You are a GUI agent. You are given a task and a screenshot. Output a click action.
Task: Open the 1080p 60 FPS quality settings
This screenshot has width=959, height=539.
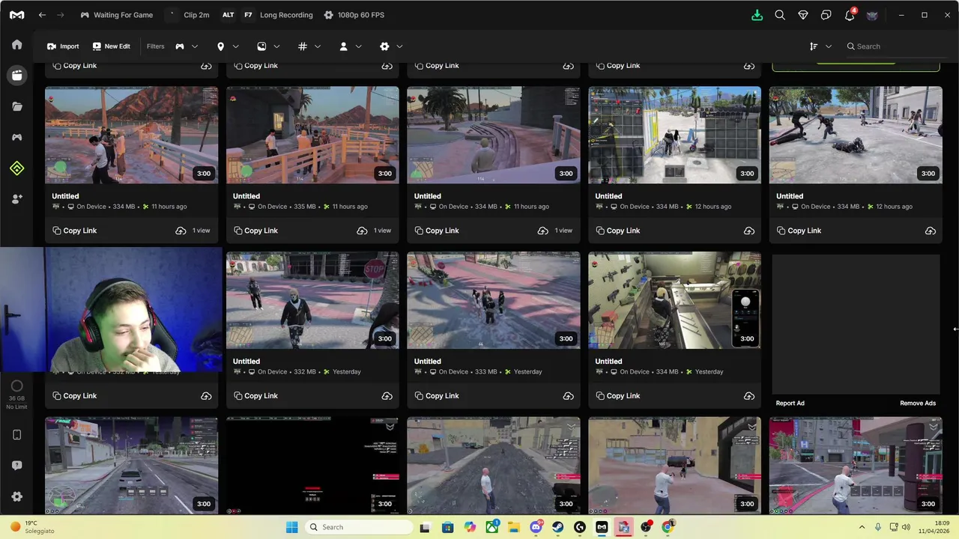pos(354,15)
